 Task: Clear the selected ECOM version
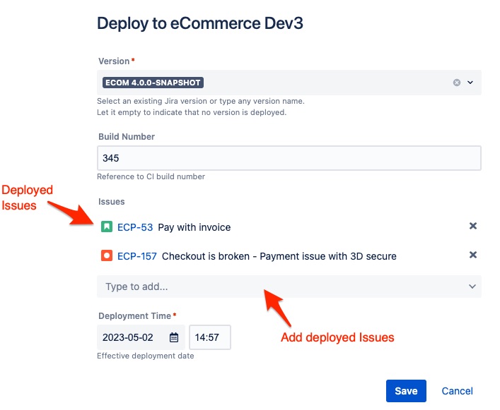tap(457, 83)
